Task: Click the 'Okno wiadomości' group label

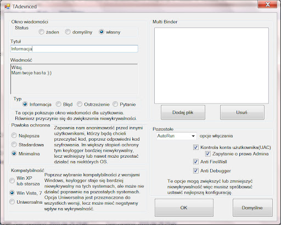Action: coord(30,22)
